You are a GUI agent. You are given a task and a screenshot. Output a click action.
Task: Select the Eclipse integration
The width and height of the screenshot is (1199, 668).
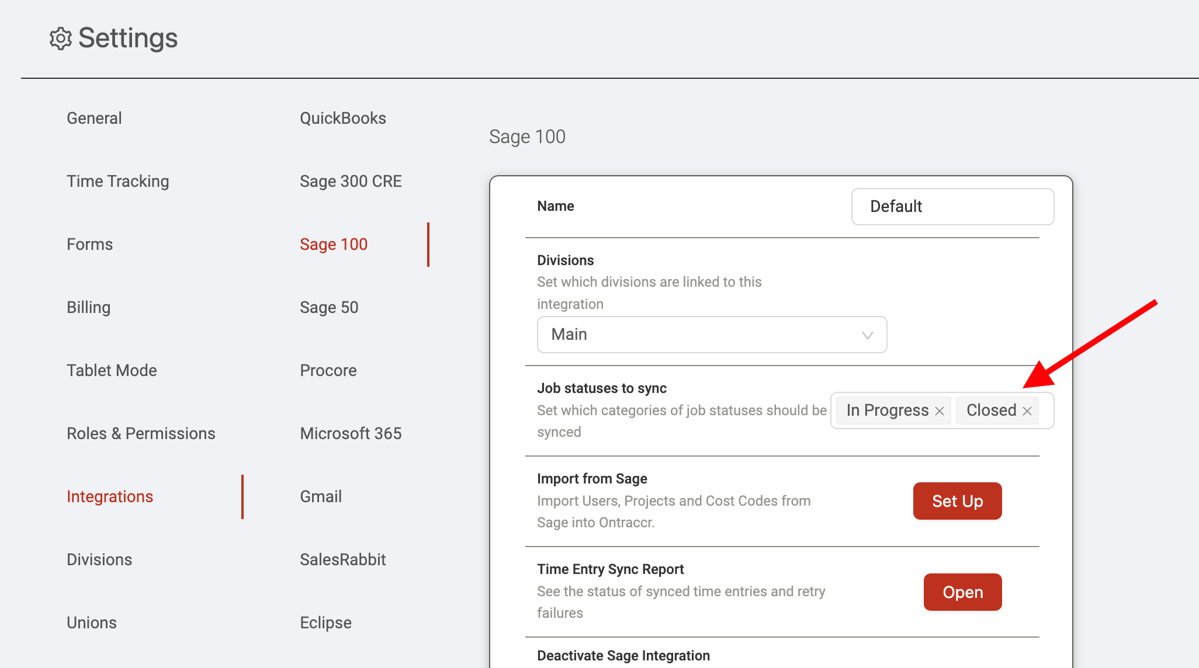[x=325, y=622]
